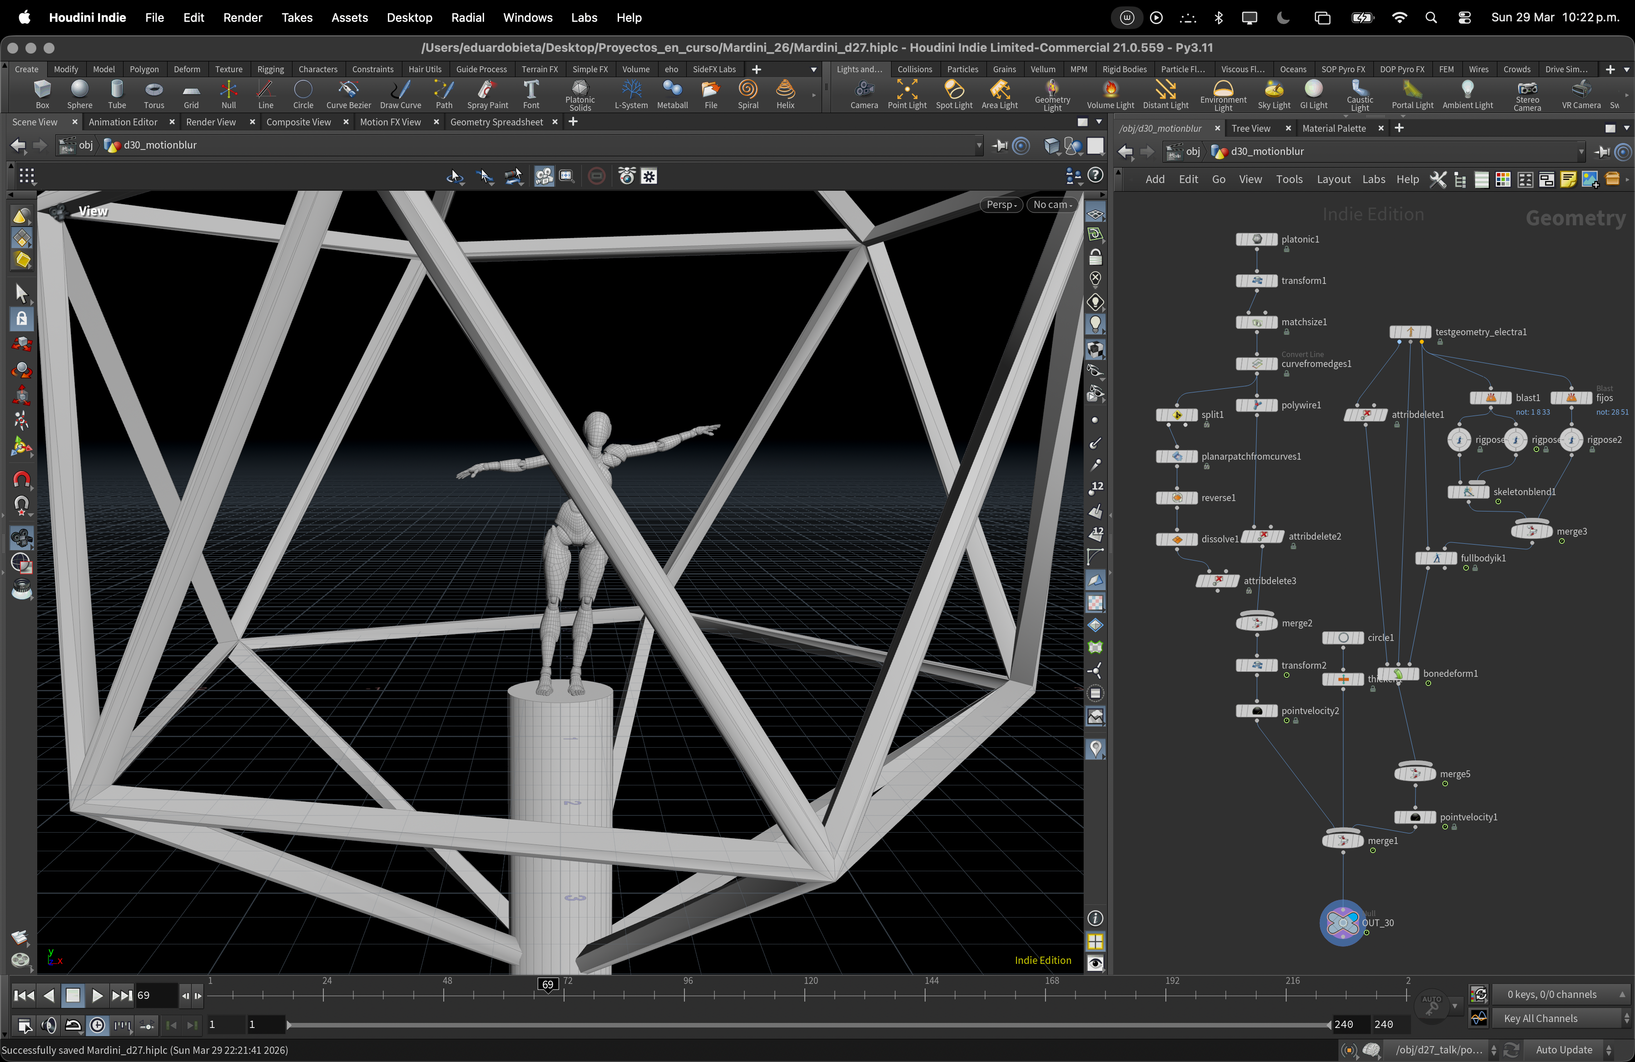The image size is (1635, 1062).
Task: Switch to the Geometry Spreadsheet tab
Action: (x=496, y=122)
